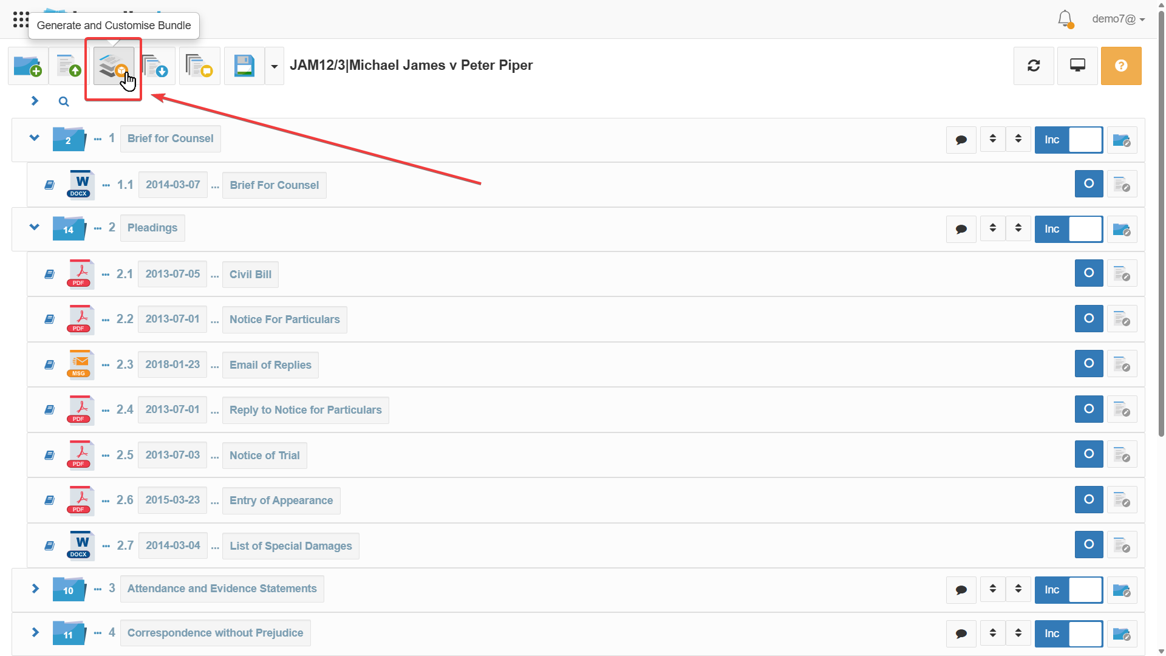Click the refresh button
This screenshot has width=1166, height=656.
point(1034,66)
